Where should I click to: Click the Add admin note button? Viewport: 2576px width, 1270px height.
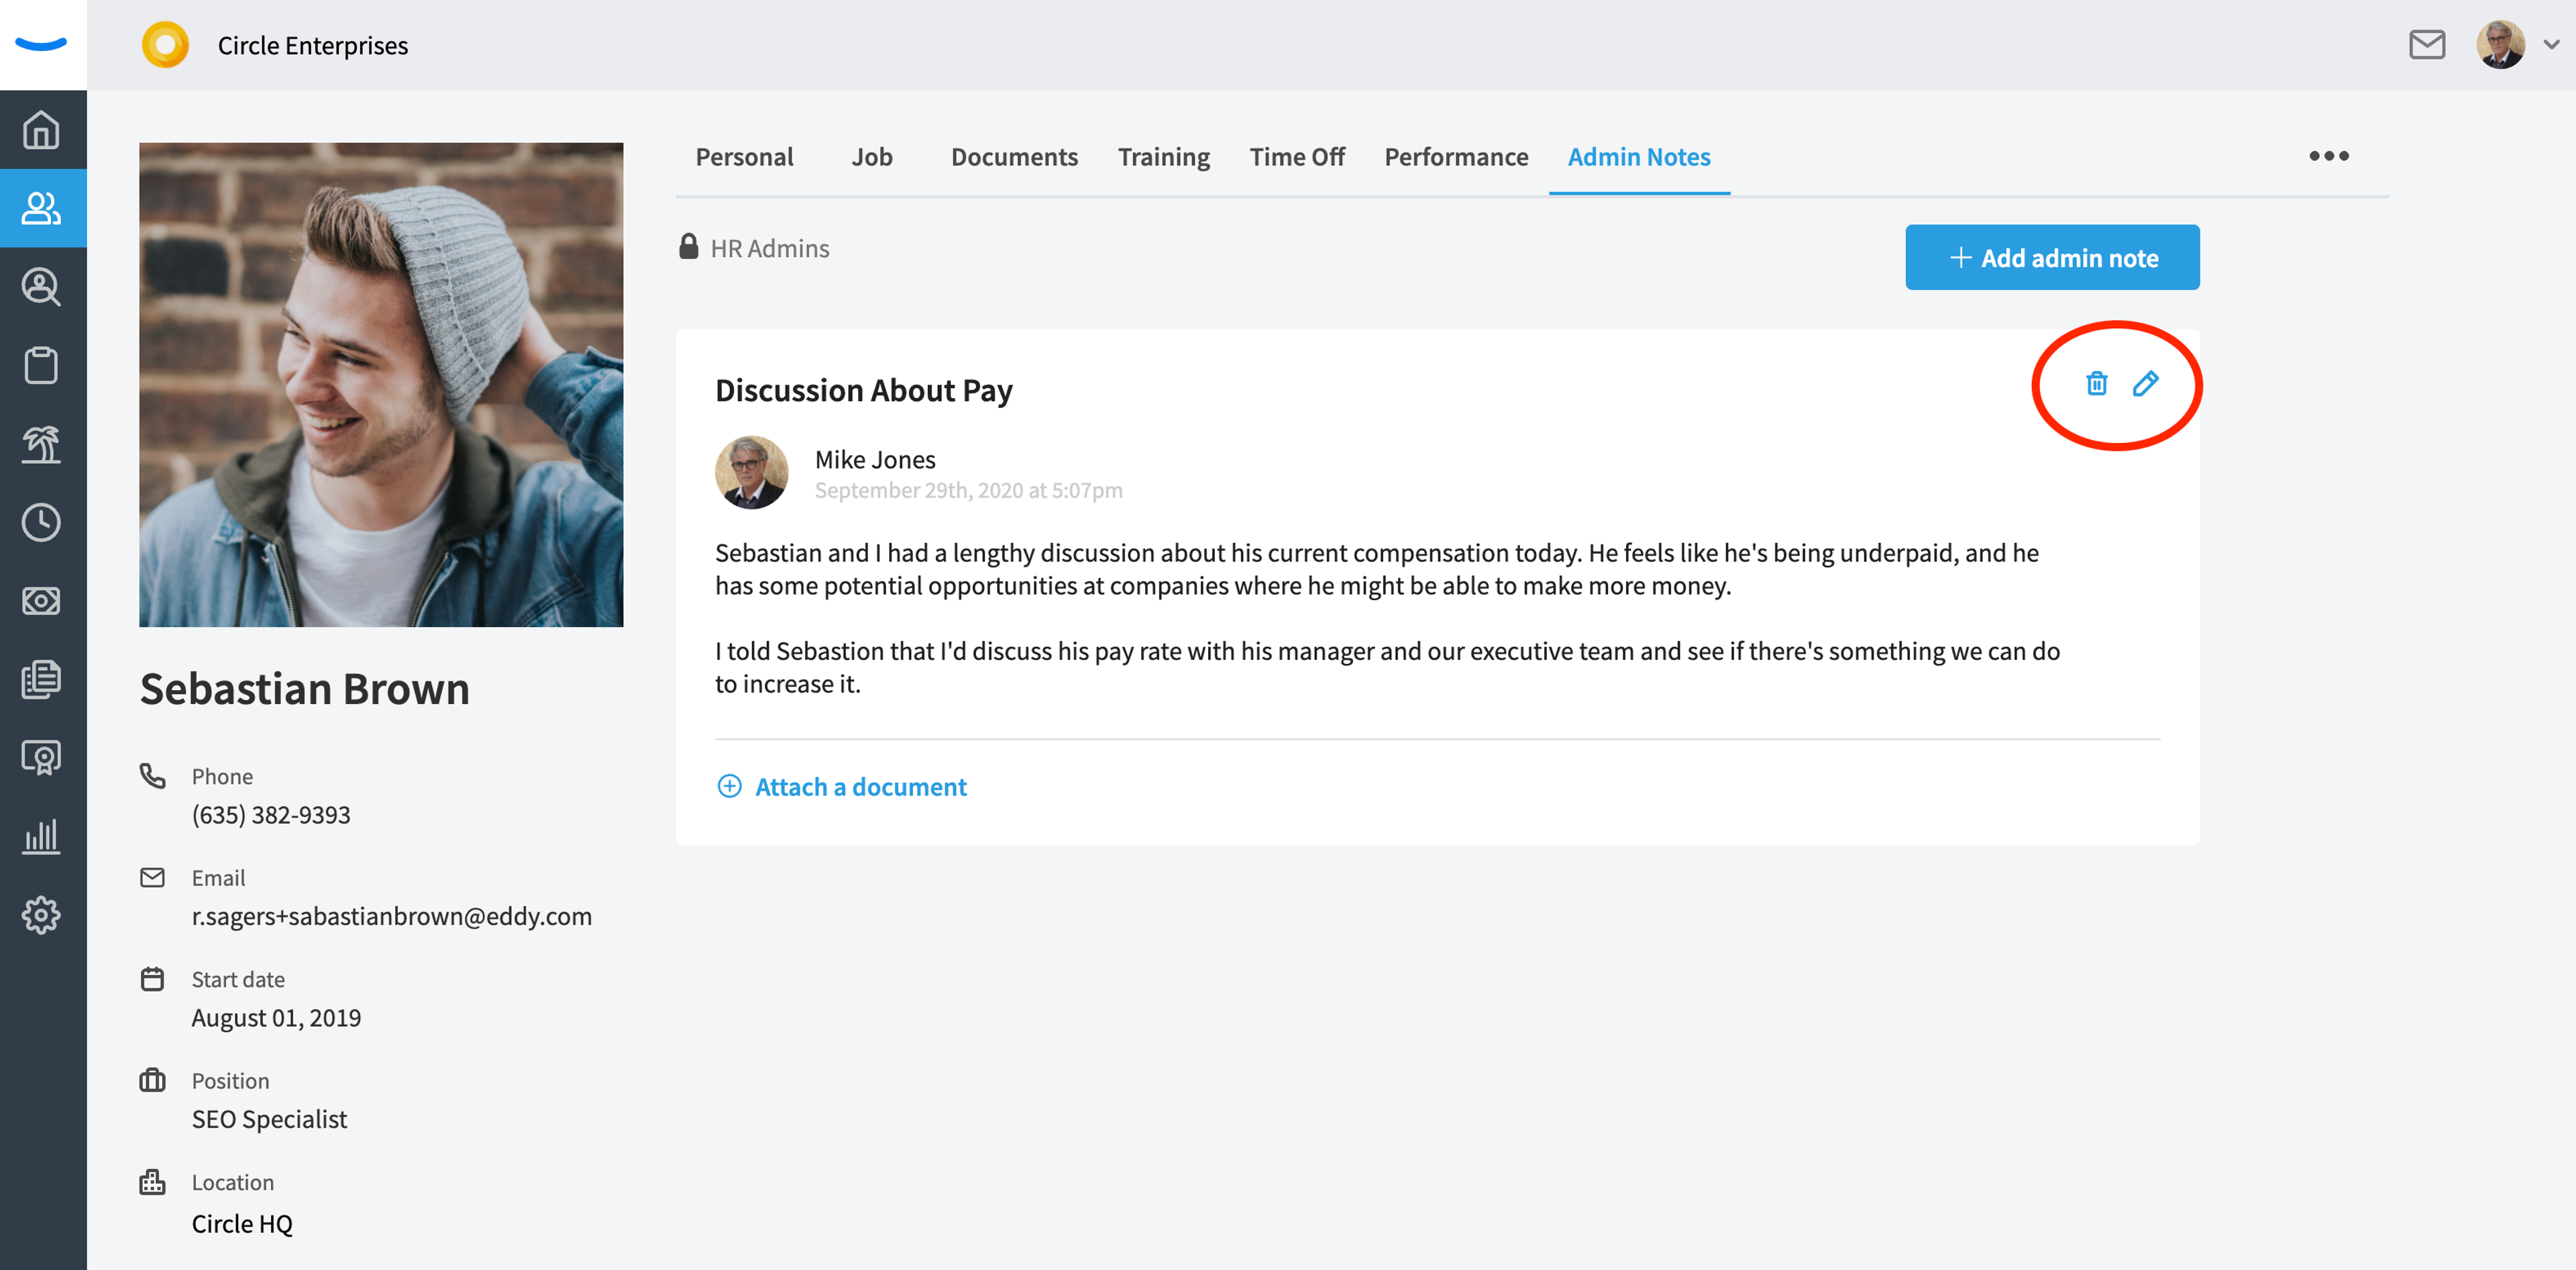(2052, 257)
